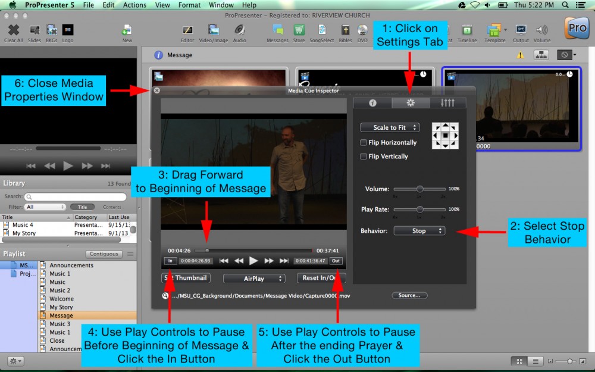This screenshot has width=595, height=372.
Task: Play the video in Media Cue Inspector
Action: point(253,261)
